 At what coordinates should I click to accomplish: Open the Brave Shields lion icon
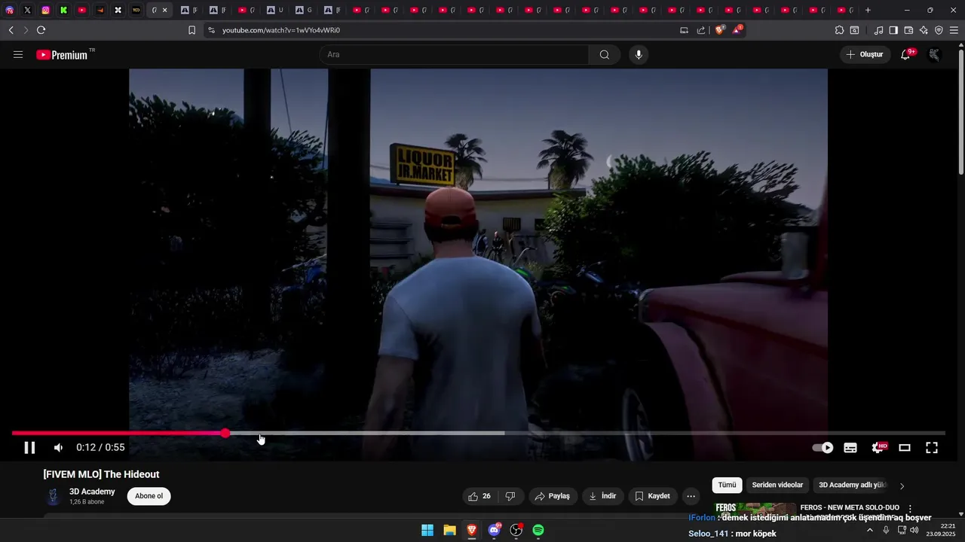pyautogui.click(x=720, y=30)
